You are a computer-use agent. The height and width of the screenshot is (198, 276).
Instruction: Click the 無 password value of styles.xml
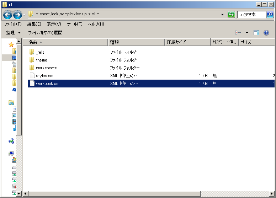[214, 76]
